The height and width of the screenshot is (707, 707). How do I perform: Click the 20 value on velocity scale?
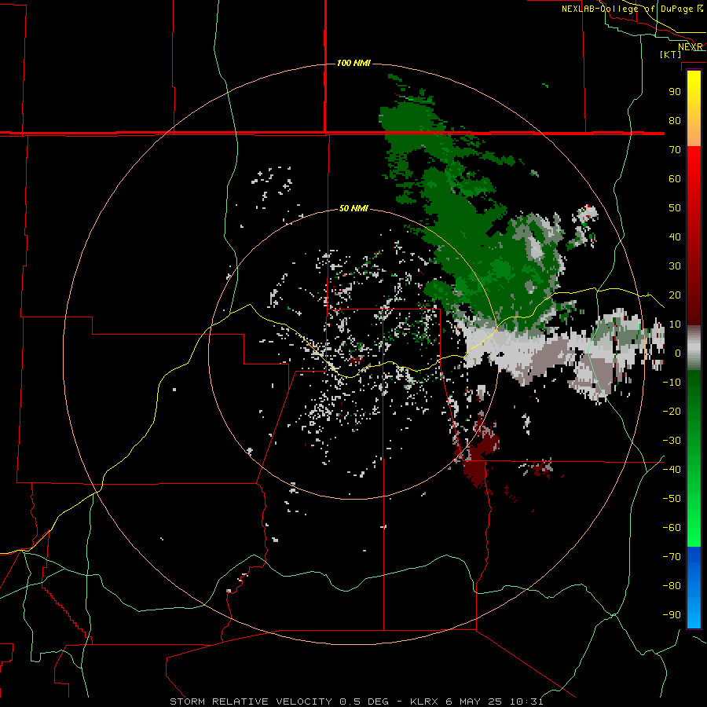(675, 295)
